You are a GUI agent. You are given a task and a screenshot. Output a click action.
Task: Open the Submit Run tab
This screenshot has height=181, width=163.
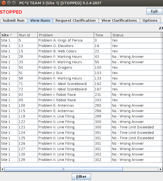(14, 21)
